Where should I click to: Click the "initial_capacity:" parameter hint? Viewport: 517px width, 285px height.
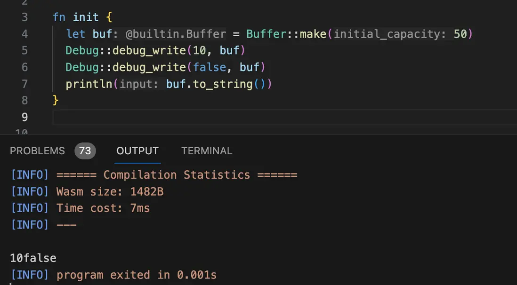pyautogui.click(x=390, y=34)
